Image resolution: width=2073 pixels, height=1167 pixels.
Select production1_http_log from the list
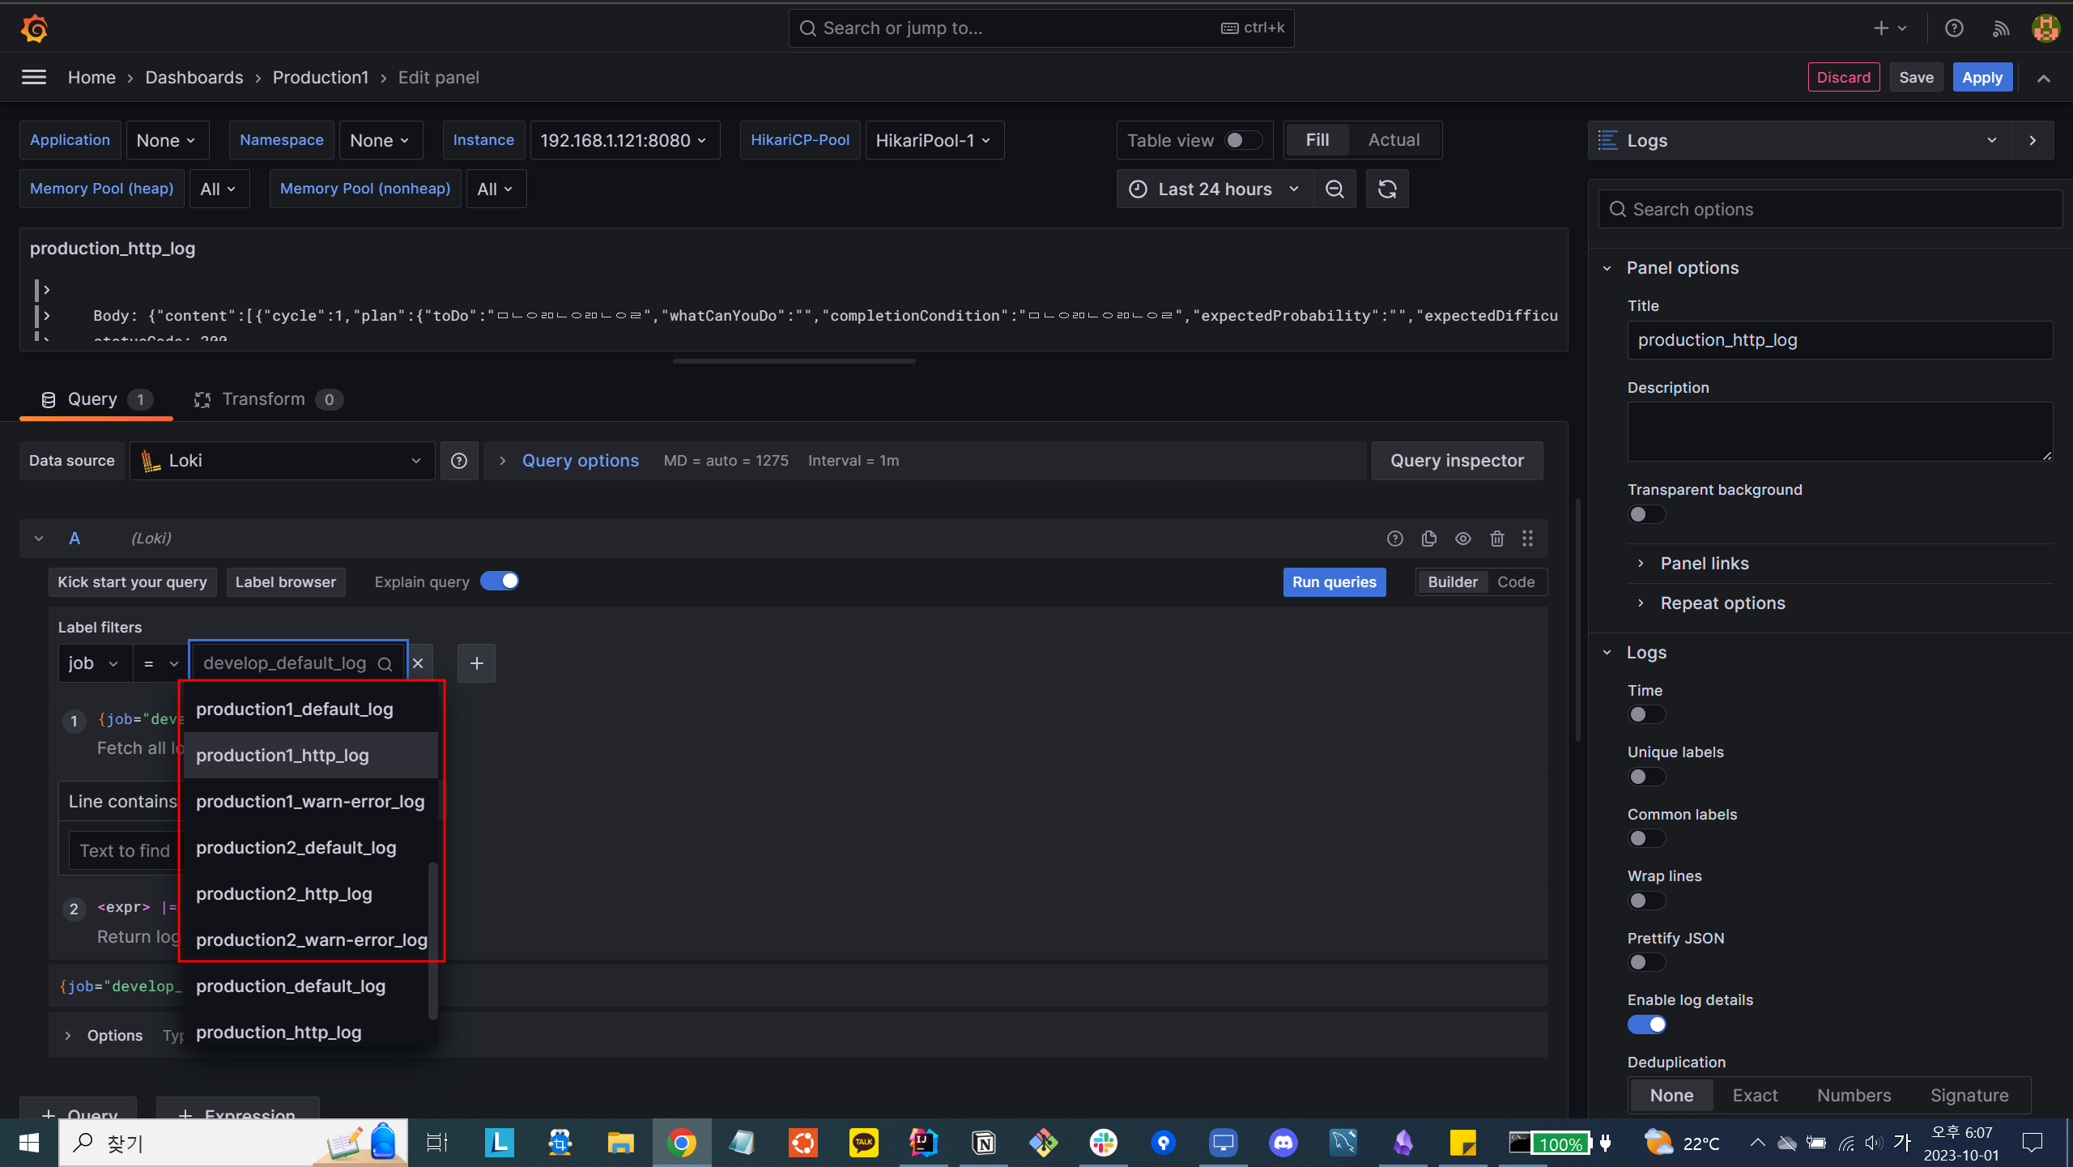pyautogui.click(x=283, y=756)
